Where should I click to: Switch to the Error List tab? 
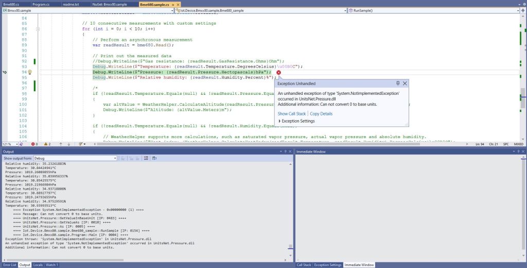(9, 265)
